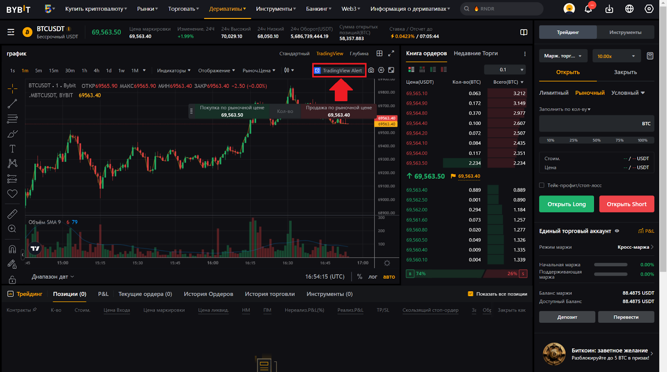Open the order calculator icon

coord(650,56)
